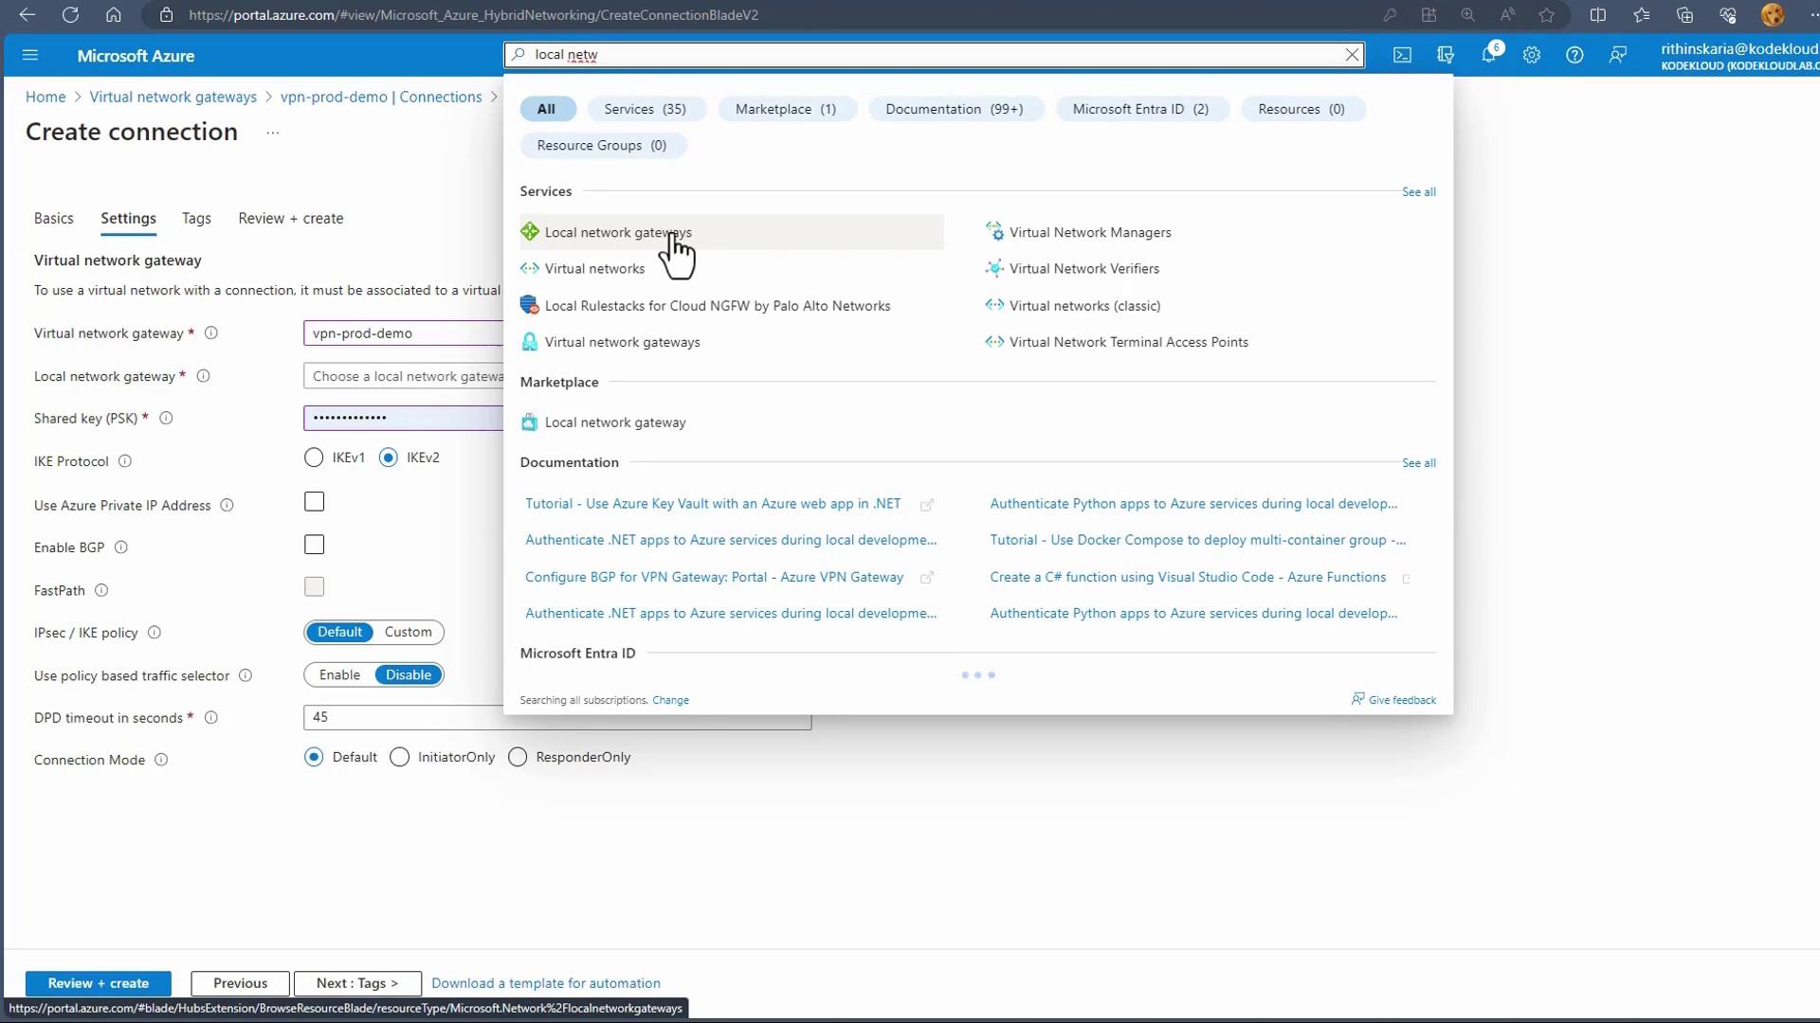Image resolution: width=1820 pixels, height=1023 pixels.
Task: Open the Virtual network gateway dropdown
Action: tap(403, 333)
